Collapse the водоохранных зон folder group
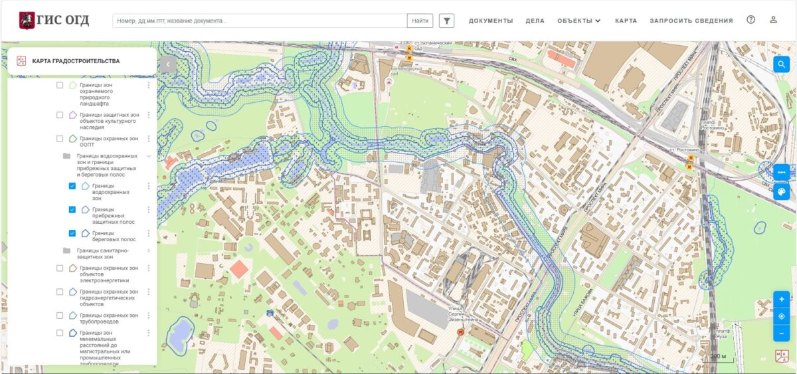 tap(148, 156)
